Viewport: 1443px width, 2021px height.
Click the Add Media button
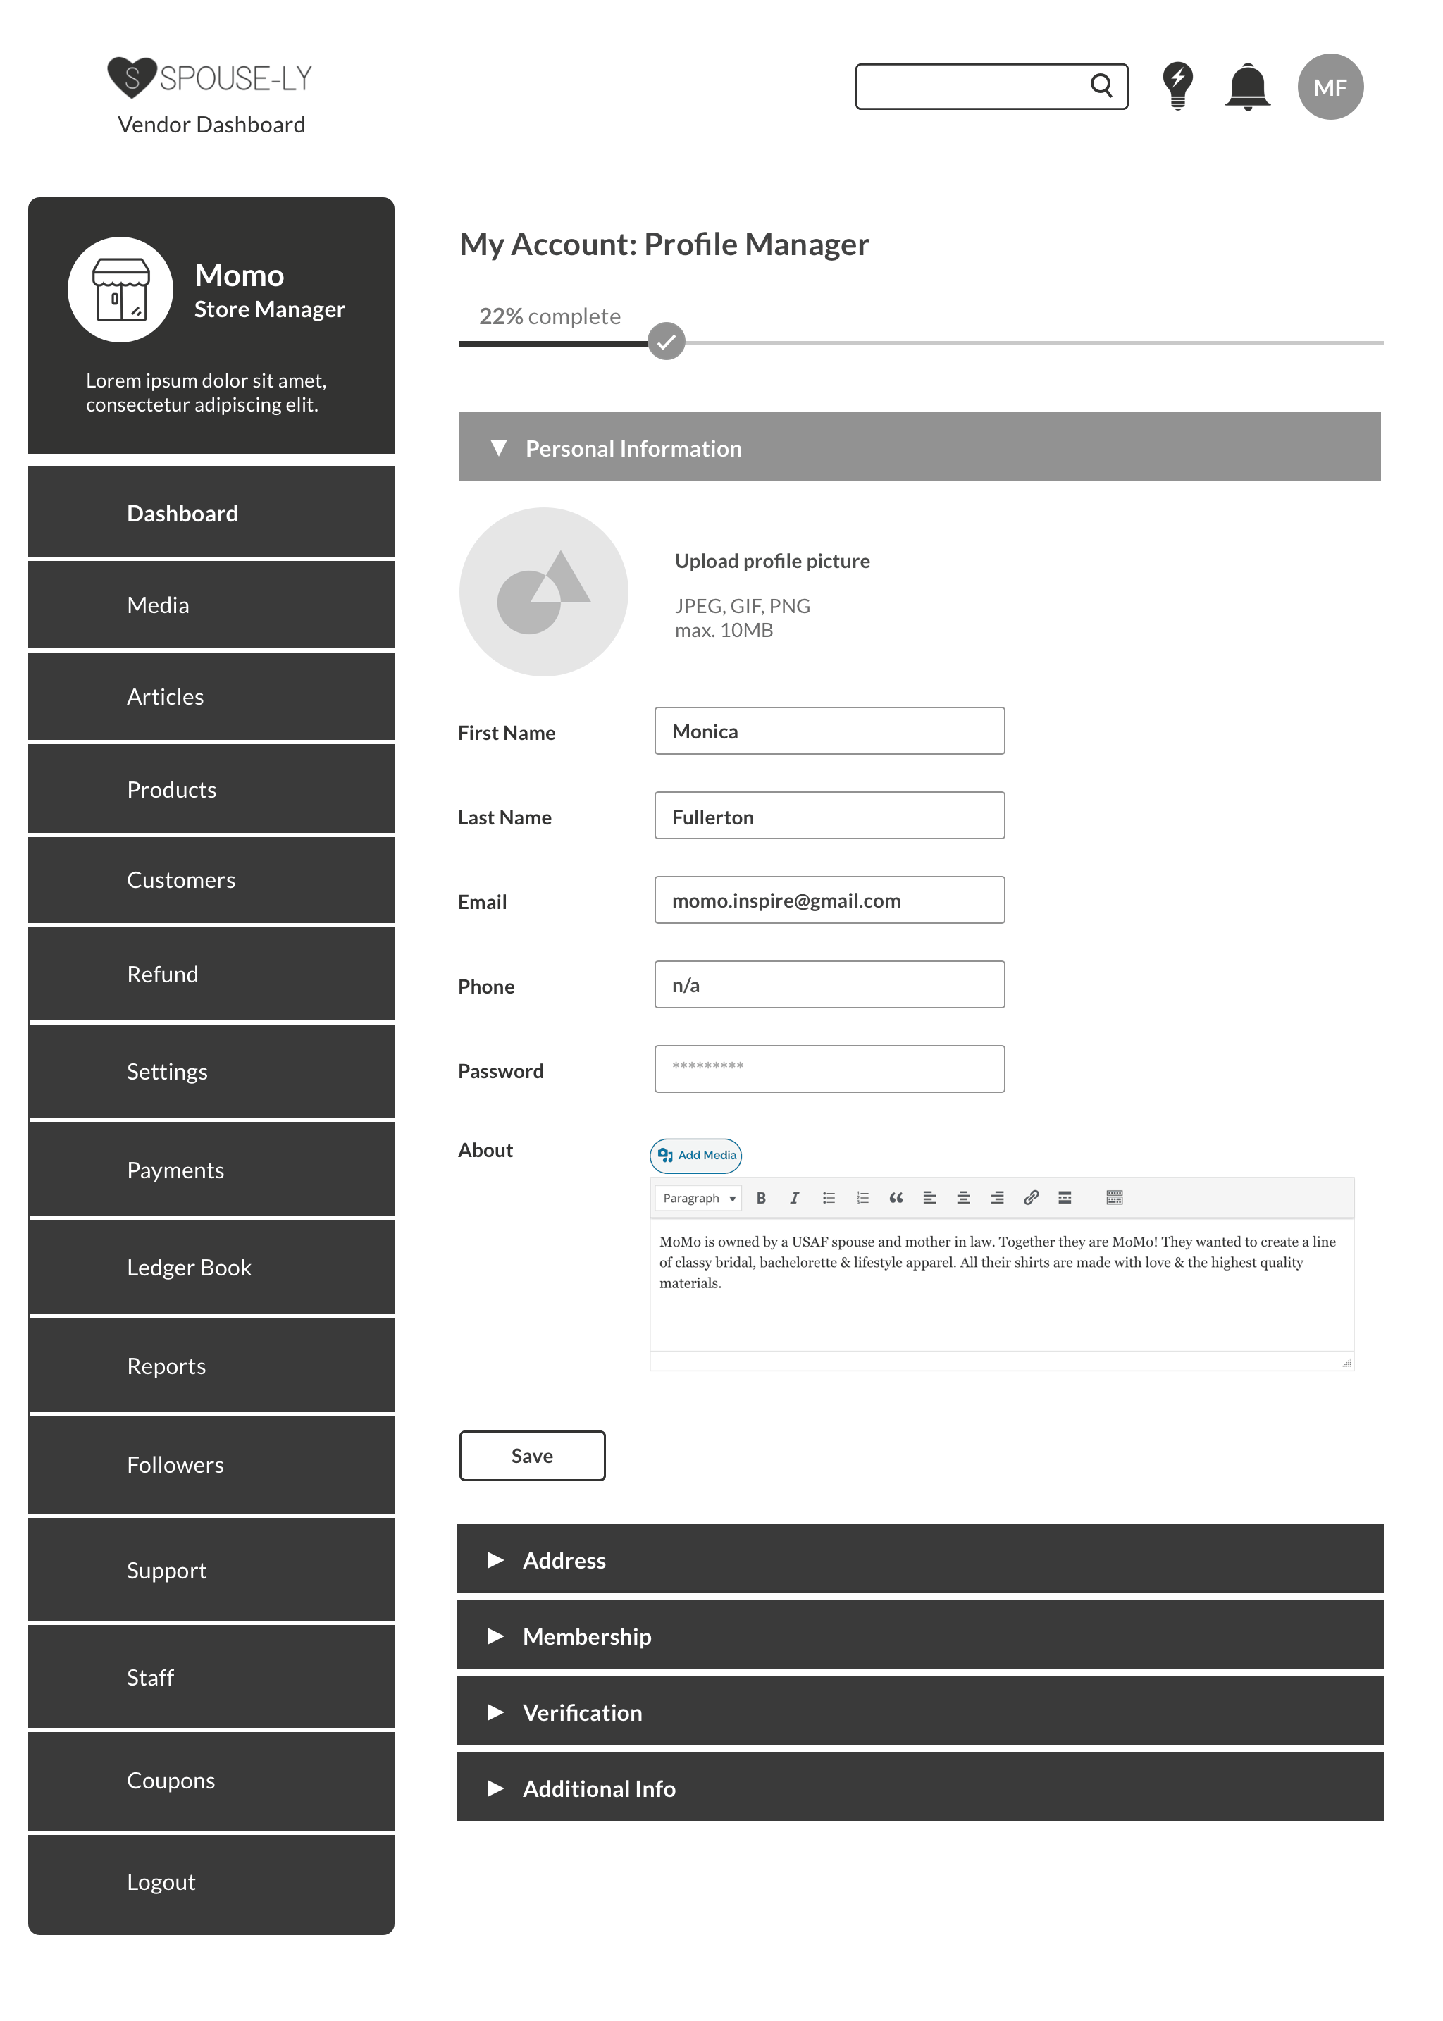[x=695, y=1156]
